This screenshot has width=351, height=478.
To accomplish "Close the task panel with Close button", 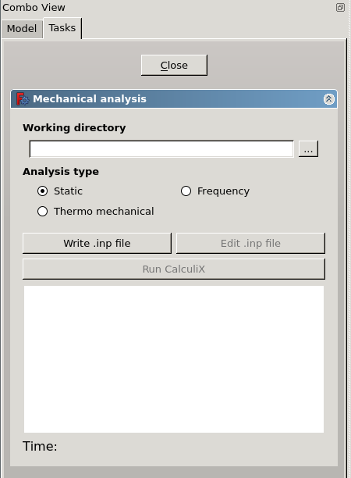I will 174,66.
